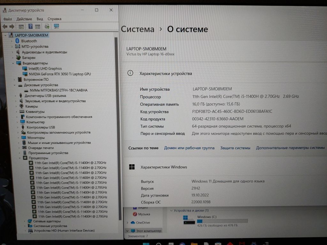Open the Вид menu

(x=40, y=19)
